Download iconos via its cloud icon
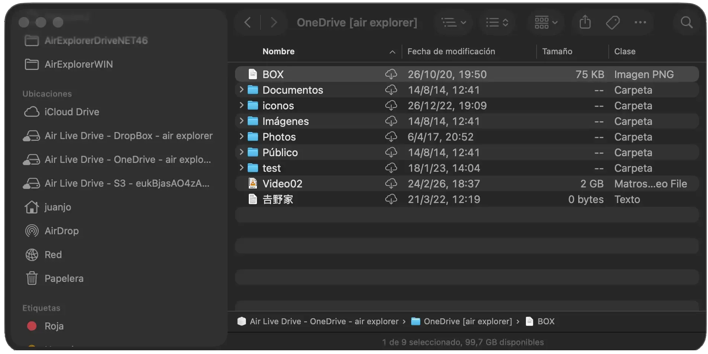This screenshot has height=354, width=708. pos(391,105)
